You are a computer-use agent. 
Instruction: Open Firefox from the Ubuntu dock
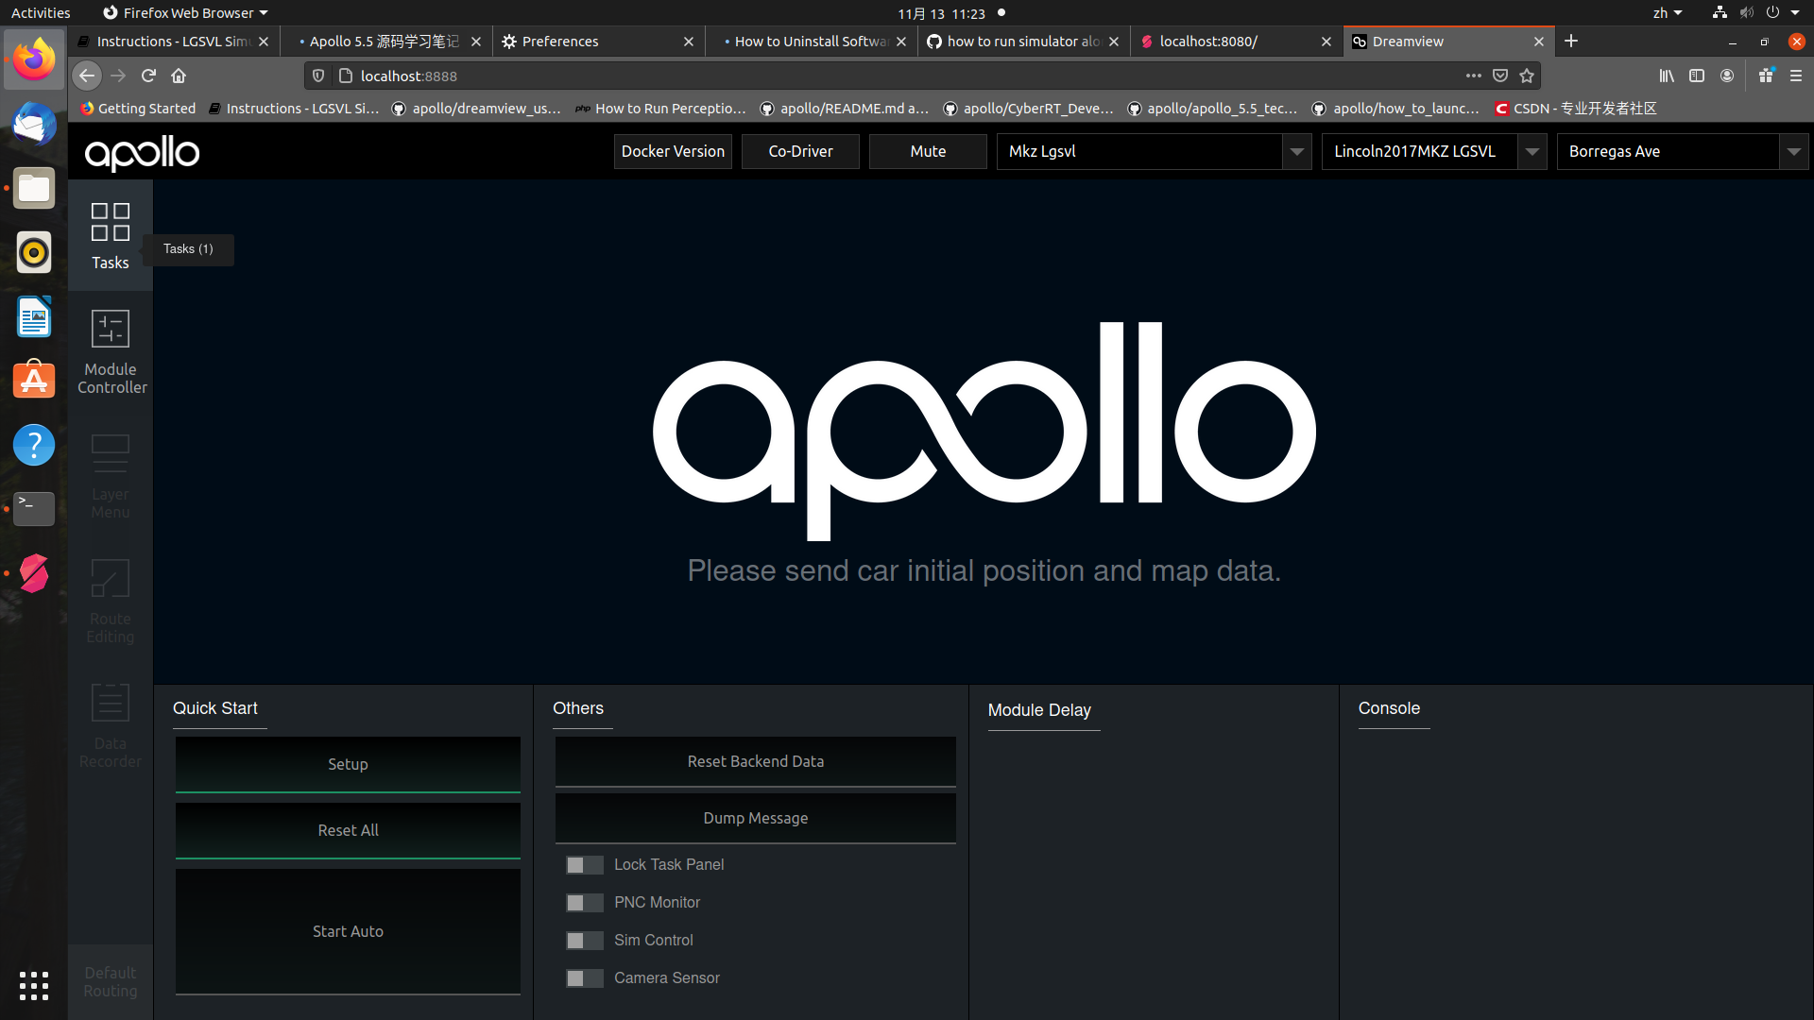coord(33,59)
